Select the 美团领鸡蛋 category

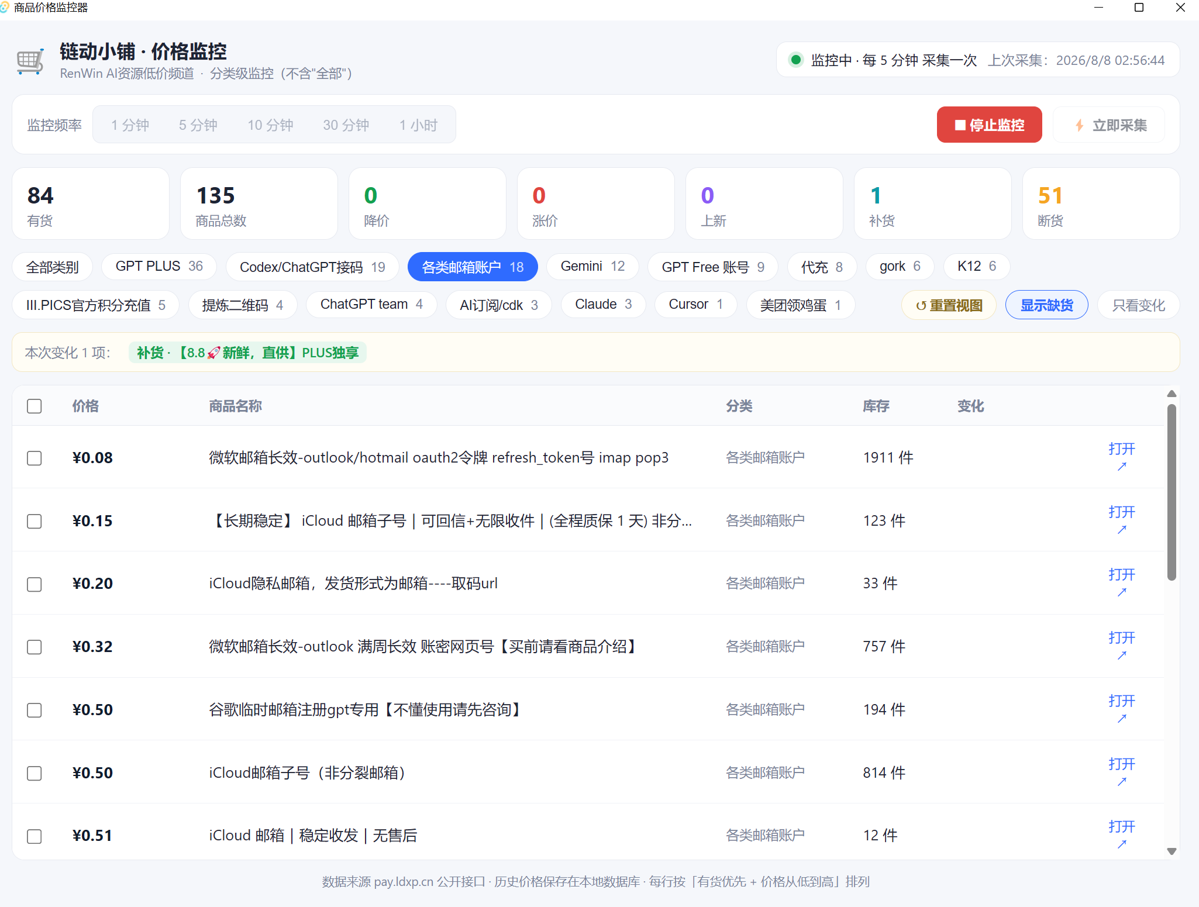pyautogui.click(x=801, y=305)
